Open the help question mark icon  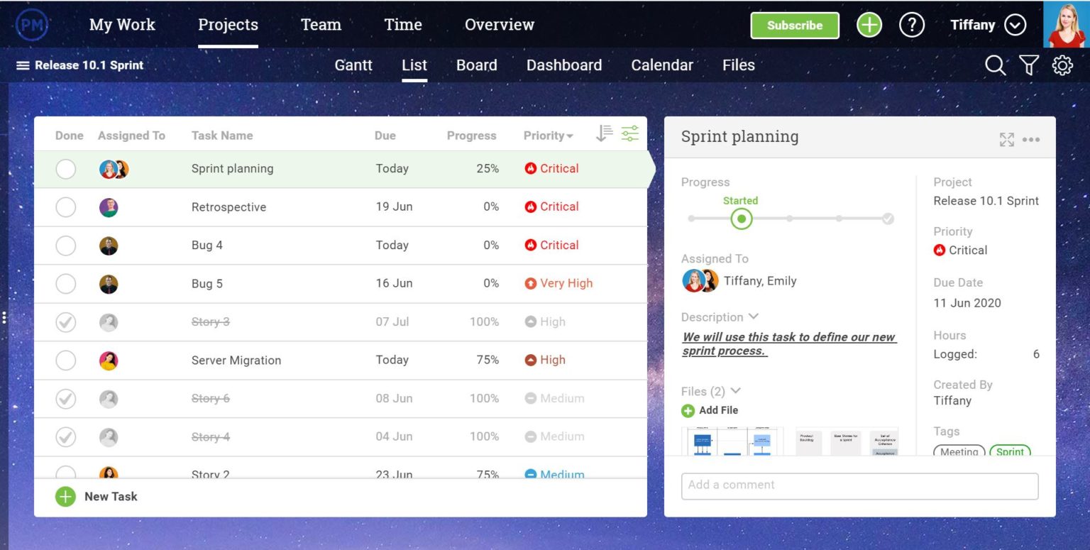(x=913, y=25)
